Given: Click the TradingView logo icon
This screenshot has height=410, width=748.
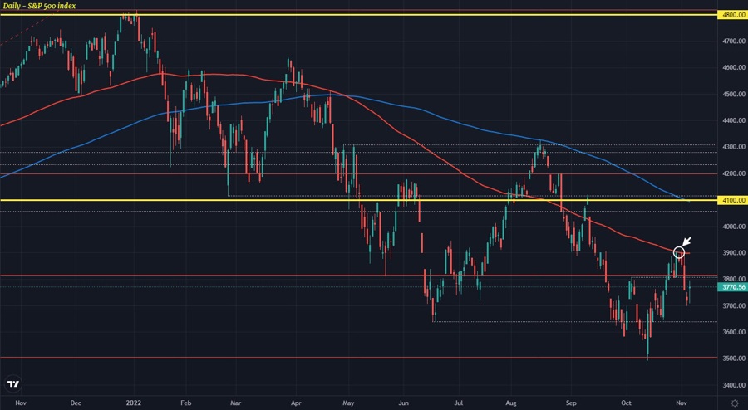Looking at the screenshot, I should point(13,383).
